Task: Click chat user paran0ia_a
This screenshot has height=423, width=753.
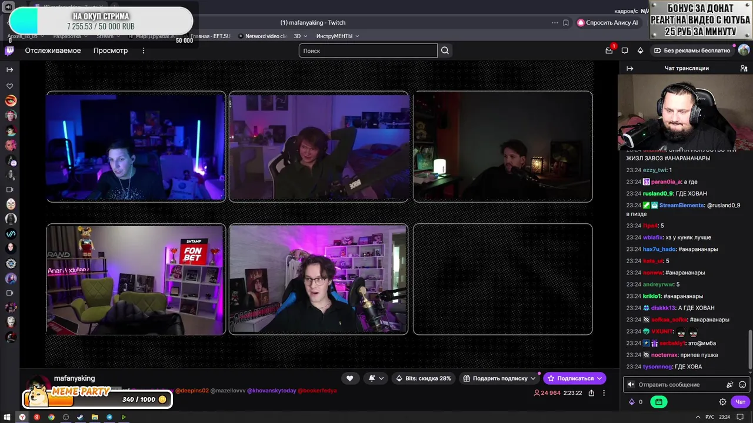Action: [666, 182]
